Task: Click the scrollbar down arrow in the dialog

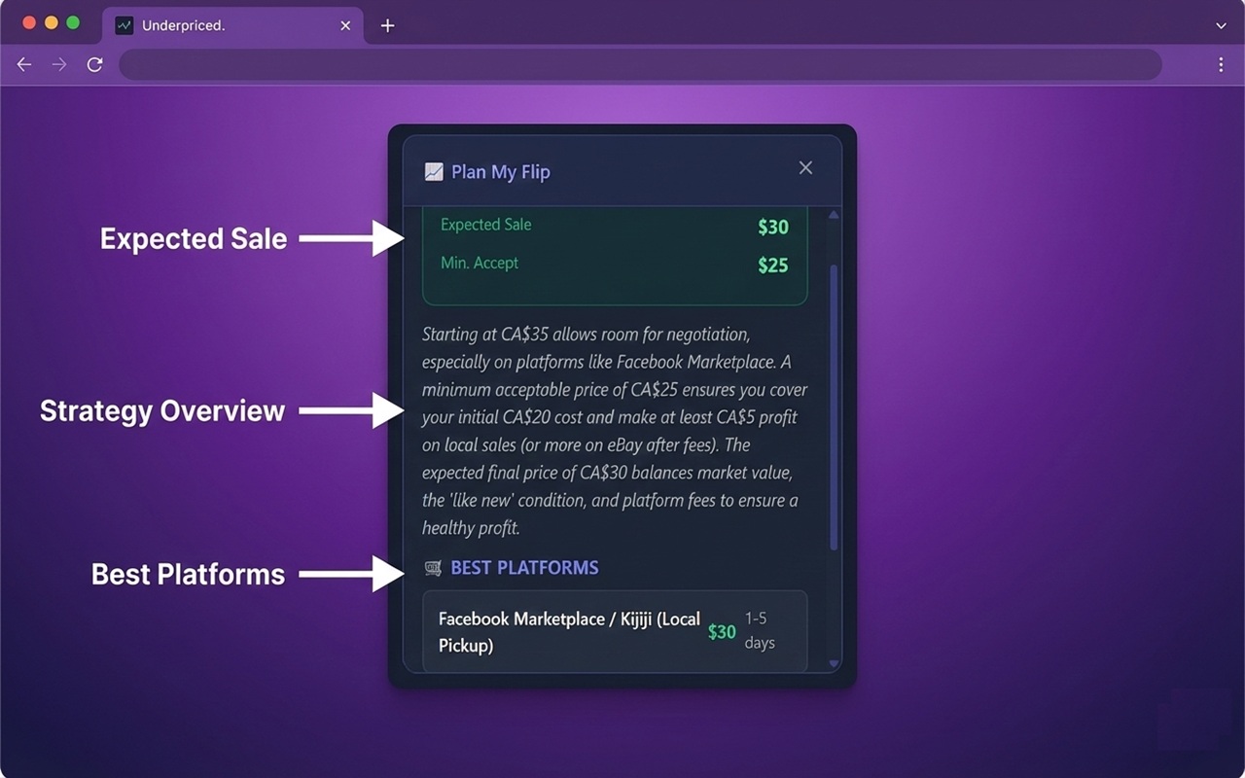Action: click(x=834, y=662)
